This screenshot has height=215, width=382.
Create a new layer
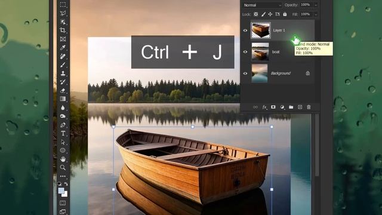click(300, 107)
